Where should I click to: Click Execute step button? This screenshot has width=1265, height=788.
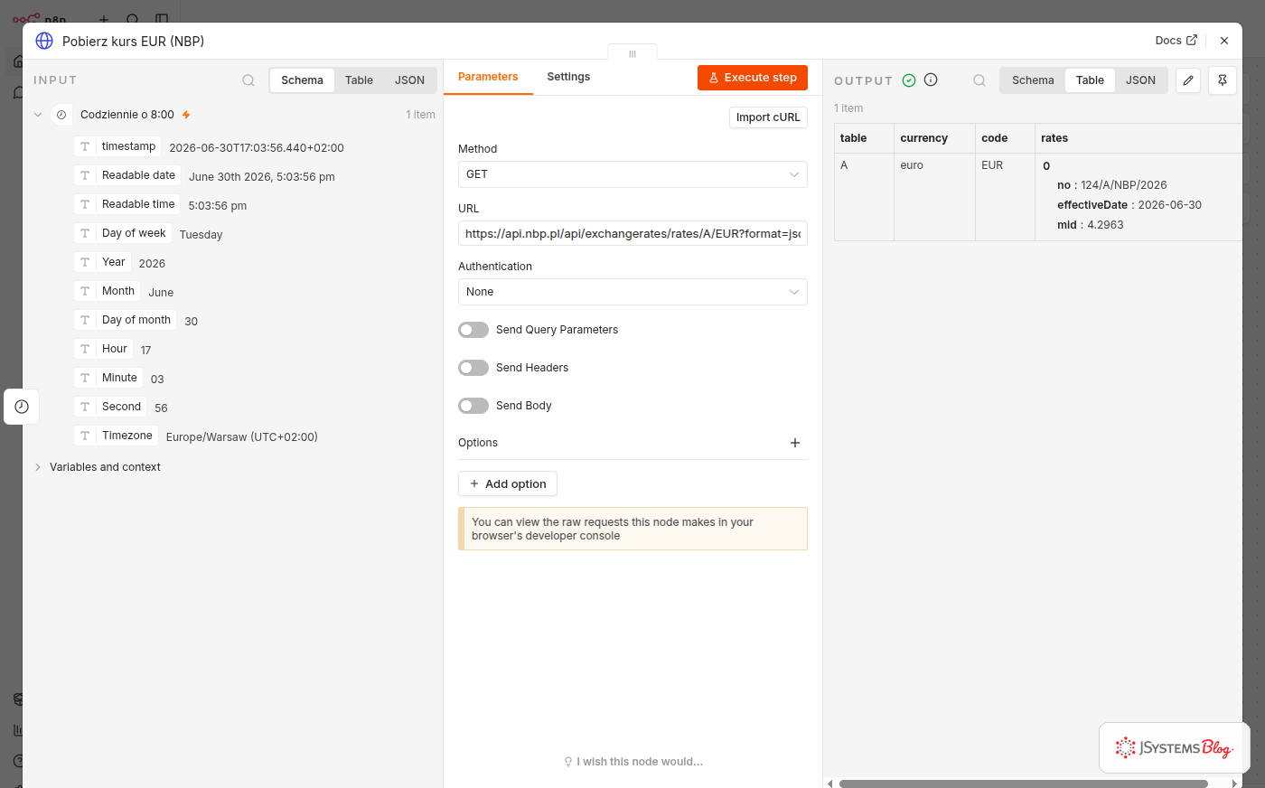point(753,78)
